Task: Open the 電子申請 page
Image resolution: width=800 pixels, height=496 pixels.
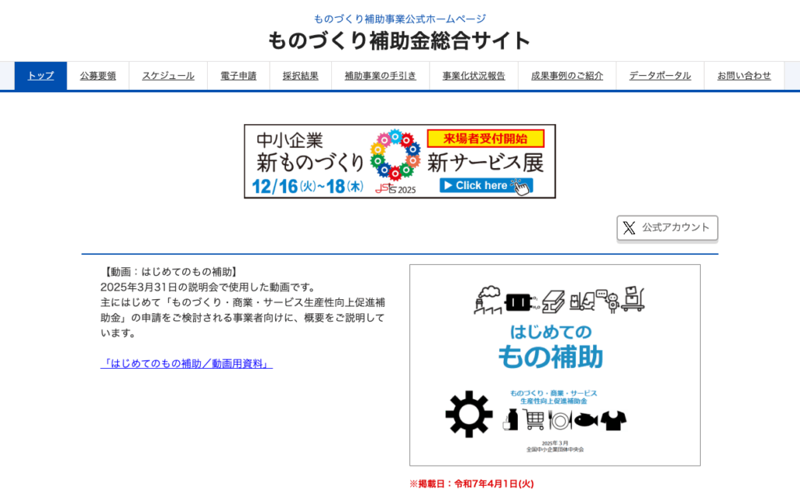Action: 237,76
